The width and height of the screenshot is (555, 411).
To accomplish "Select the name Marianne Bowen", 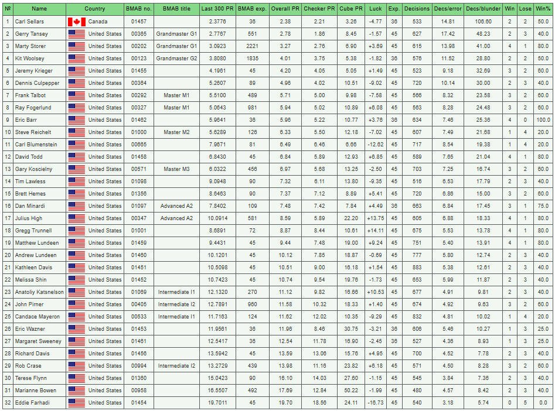I will coord(36,391).
